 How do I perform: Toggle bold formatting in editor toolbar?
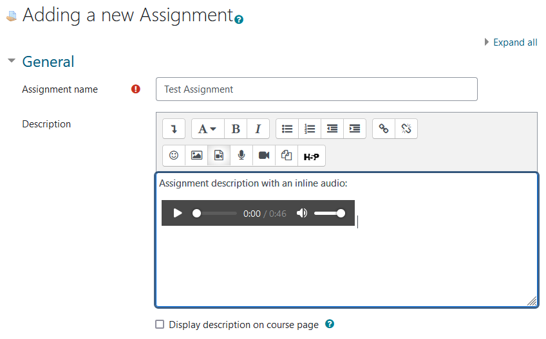(236, 129)
